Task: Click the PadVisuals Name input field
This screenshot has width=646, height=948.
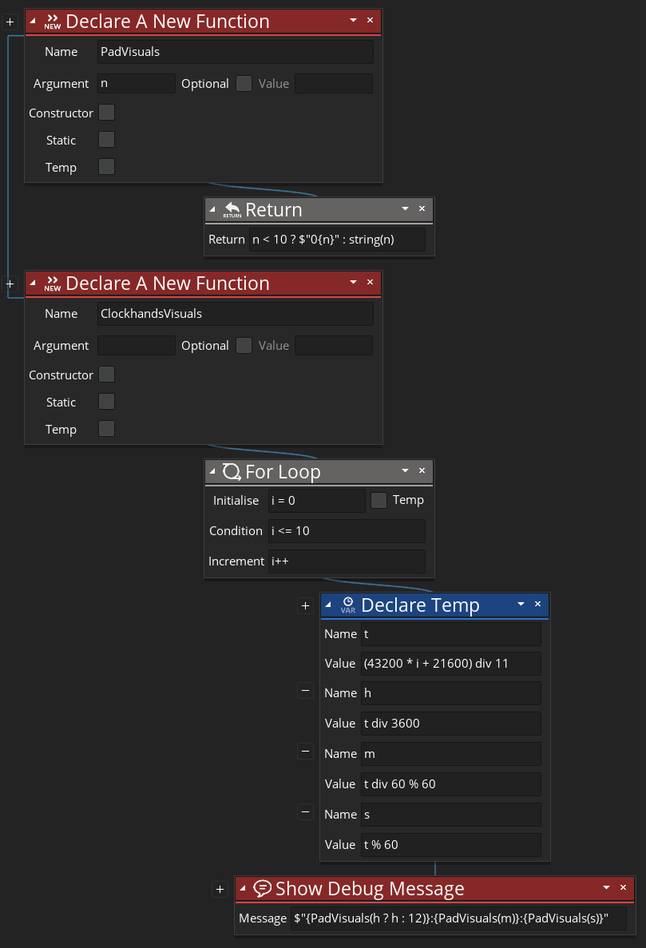Action: (x=235, y=52)
